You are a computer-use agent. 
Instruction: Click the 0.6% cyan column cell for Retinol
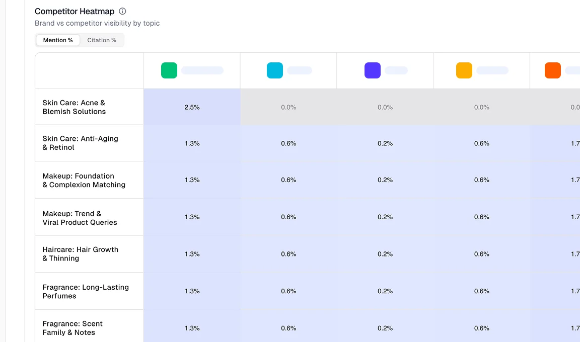coord(288,143)
